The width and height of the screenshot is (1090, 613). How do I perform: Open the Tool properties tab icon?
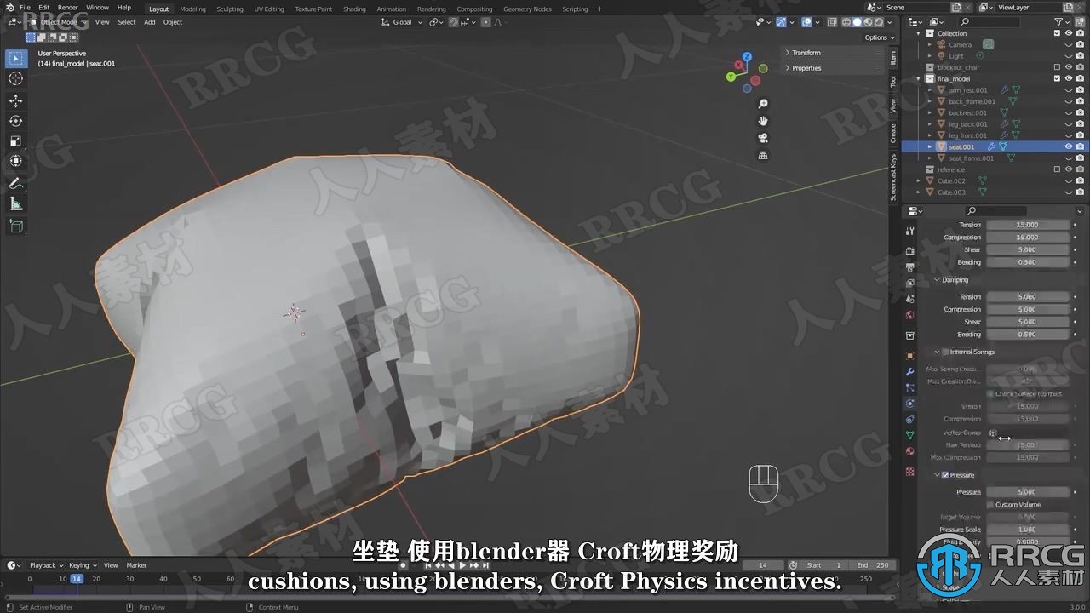(910, 232)
